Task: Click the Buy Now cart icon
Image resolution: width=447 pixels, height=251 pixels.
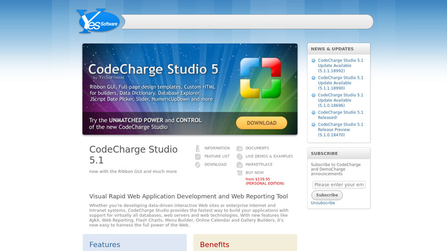Action: [239, 173]
